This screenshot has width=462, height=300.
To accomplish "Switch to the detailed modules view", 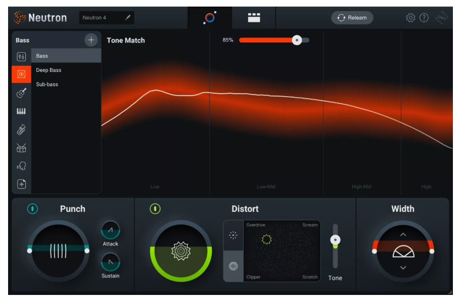I will (x=254, y=18).
